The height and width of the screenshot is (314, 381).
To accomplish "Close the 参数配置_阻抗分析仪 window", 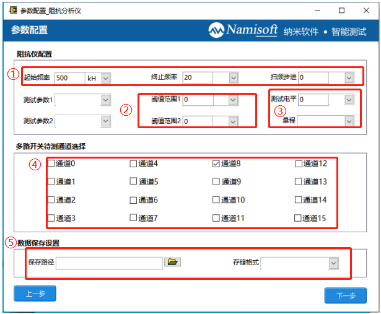I will [x=366, y=11].
